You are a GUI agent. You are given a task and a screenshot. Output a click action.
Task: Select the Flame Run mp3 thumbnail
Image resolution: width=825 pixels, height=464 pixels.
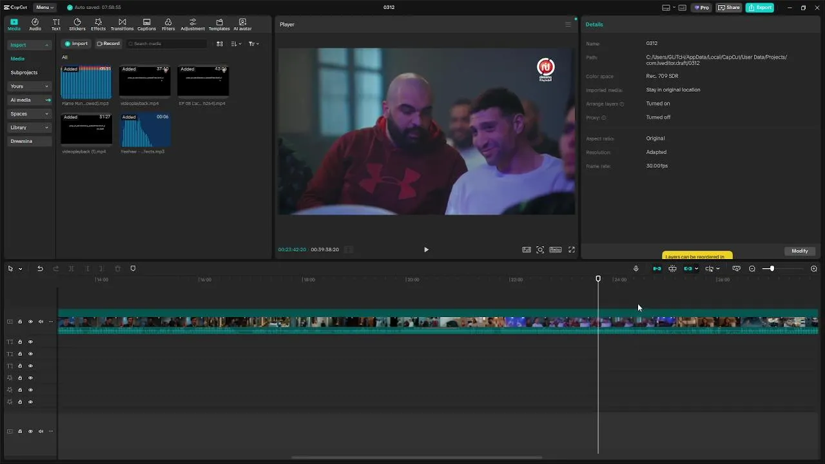click(86, 82)
